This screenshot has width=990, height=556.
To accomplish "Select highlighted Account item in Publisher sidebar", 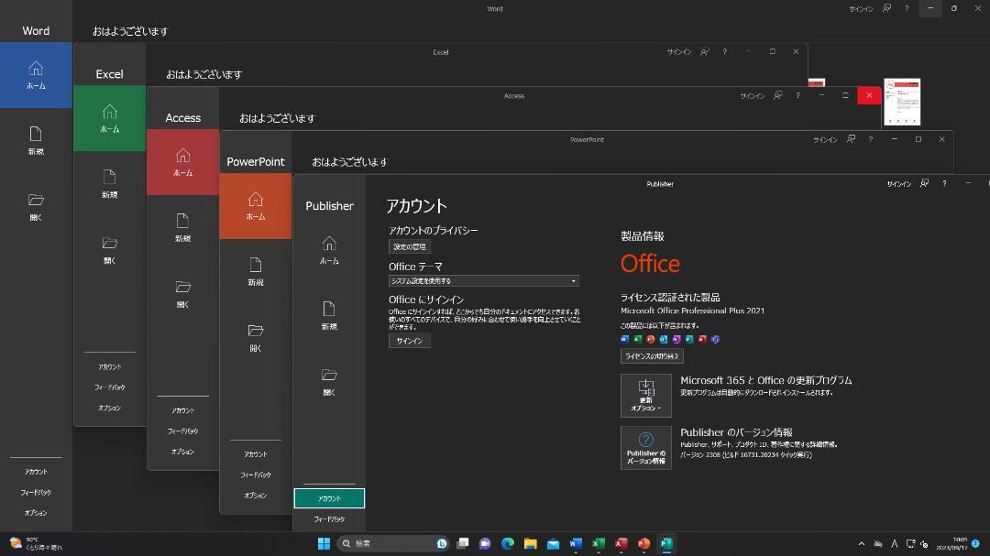I will pos(329,498).
